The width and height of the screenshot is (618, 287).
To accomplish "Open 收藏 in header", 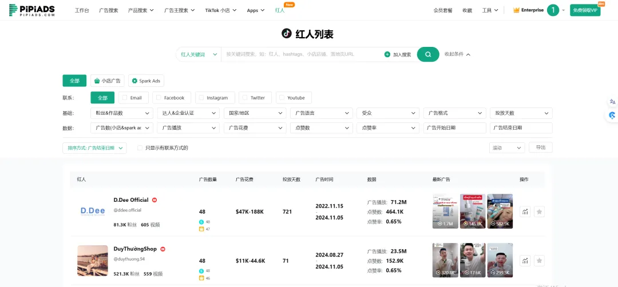I will (x=467, y=10).
